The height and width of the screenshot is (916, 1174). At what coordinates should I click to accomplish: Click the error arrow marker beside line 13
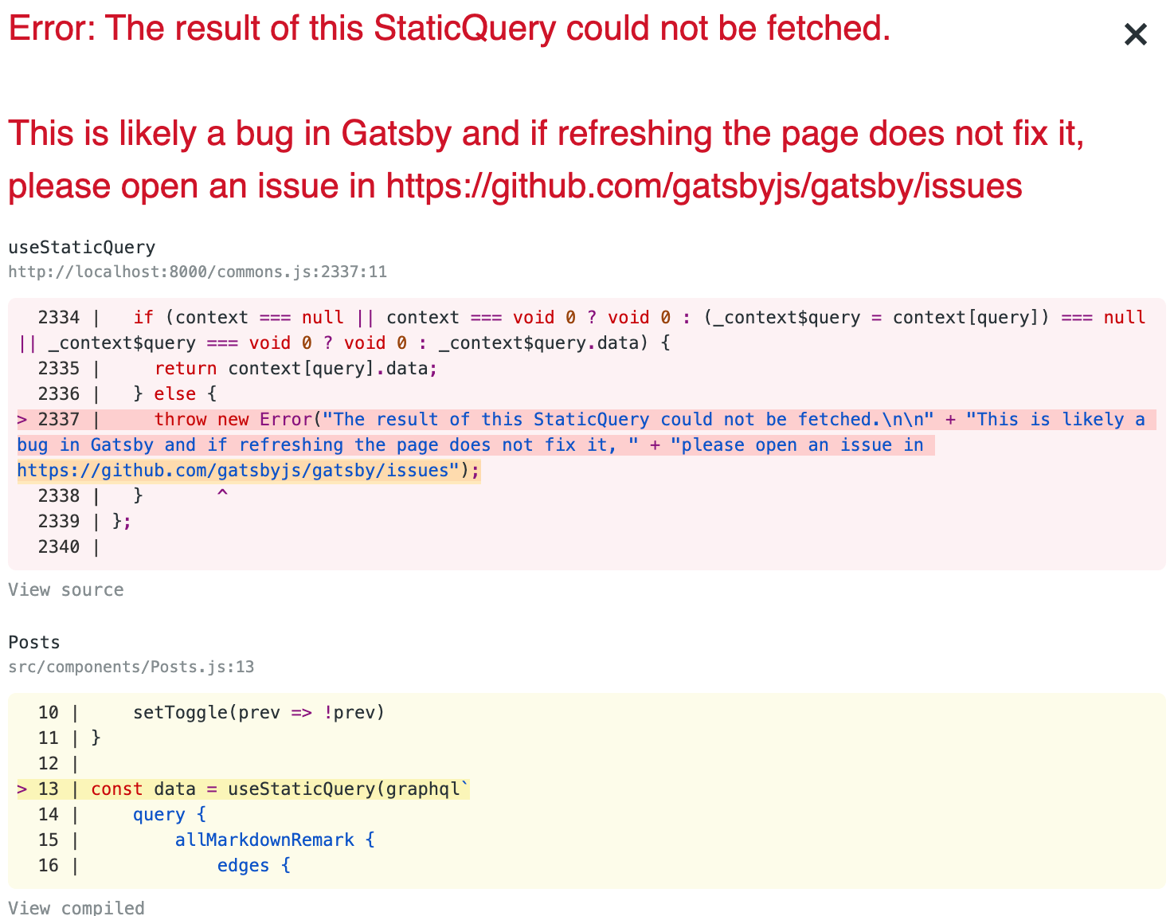(x=21, y=789)
